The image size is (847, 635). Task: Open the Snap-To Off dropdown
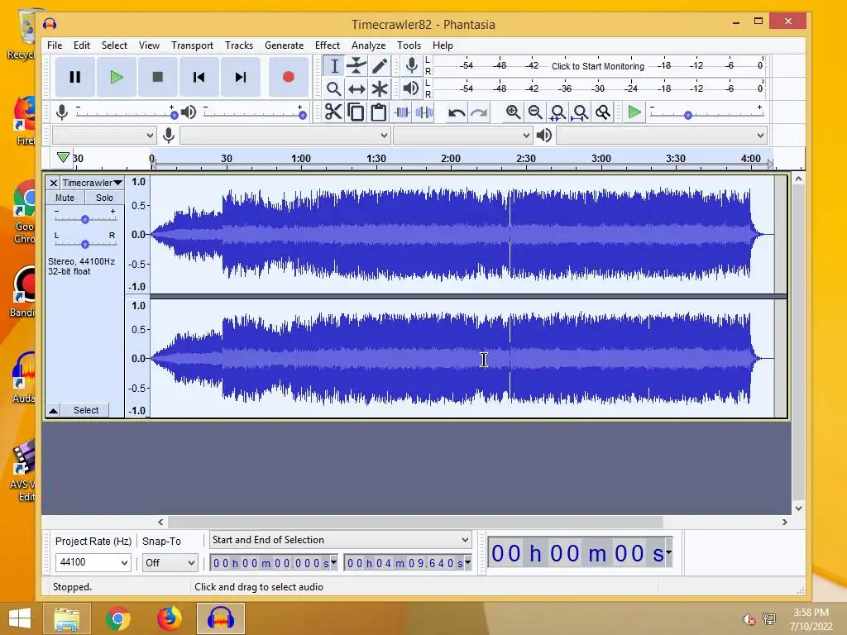(170, 562)
